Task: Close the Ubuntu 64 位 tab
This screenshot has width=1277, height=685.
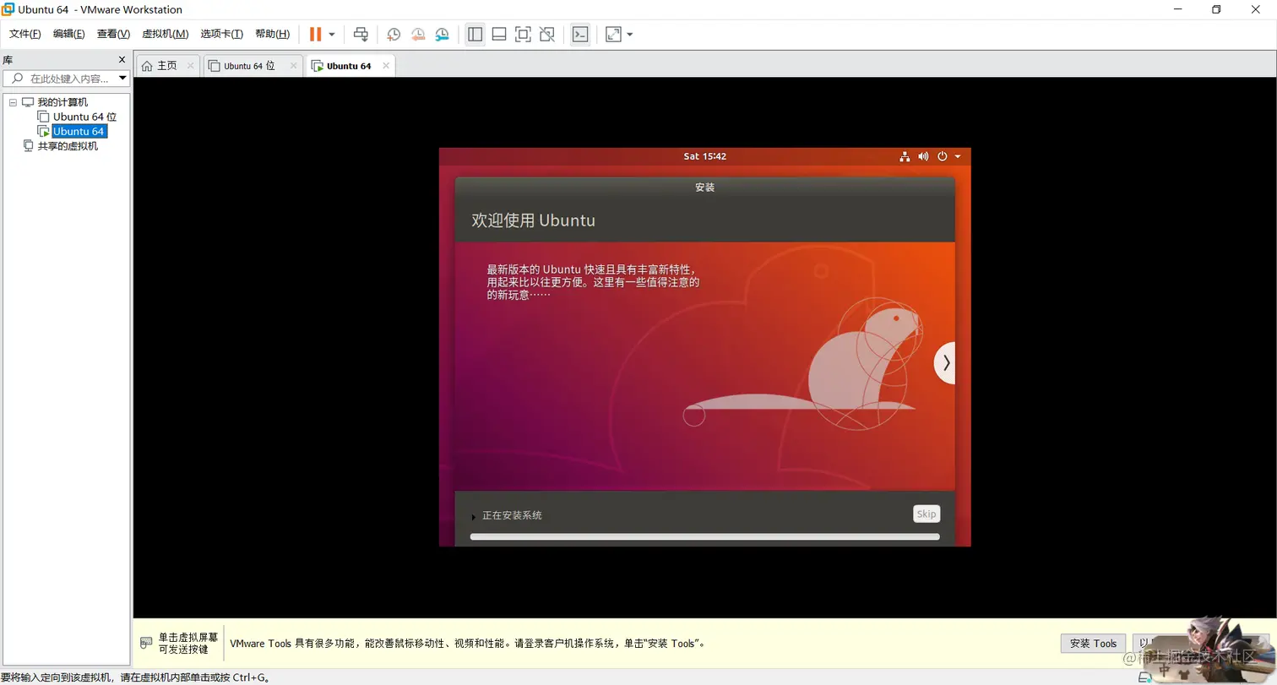Action: (x=294, y=65)
